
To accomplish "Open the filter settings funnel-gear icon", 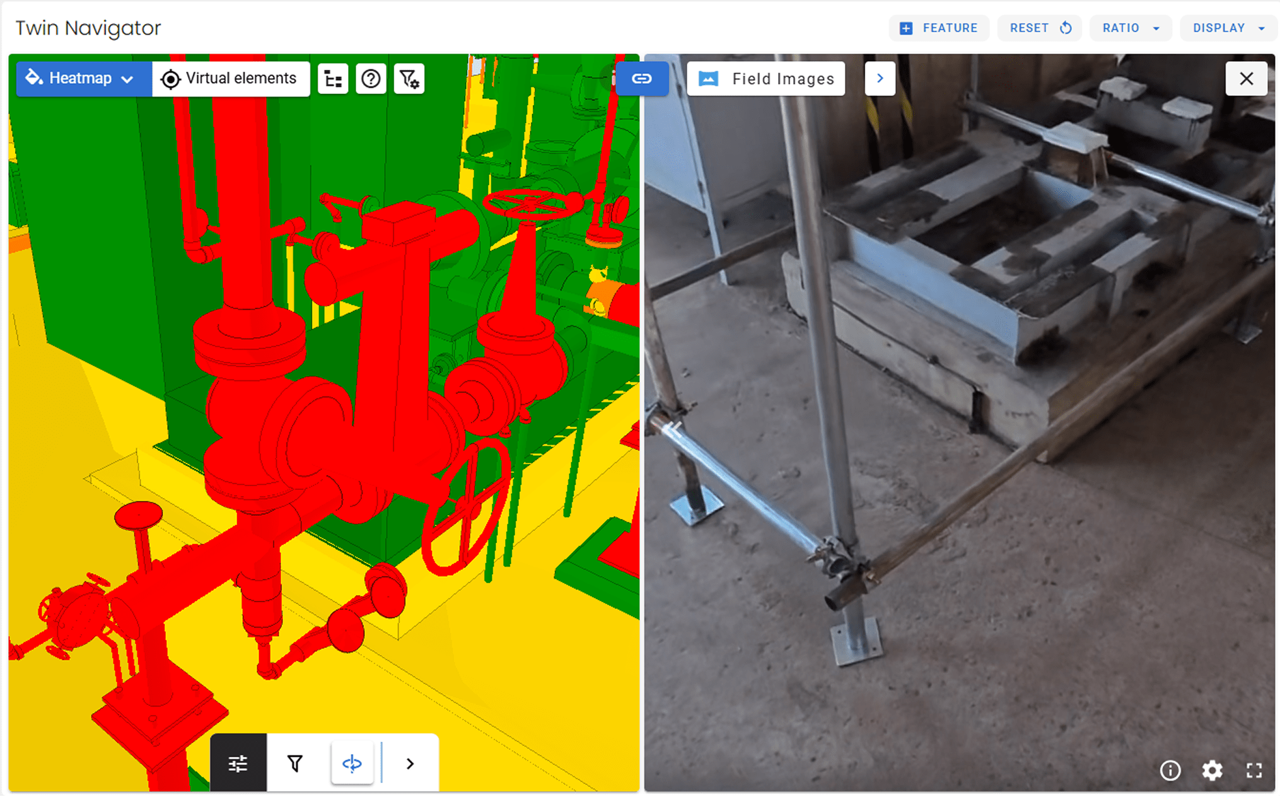I will pyautogui.click(x=409, y=79).
